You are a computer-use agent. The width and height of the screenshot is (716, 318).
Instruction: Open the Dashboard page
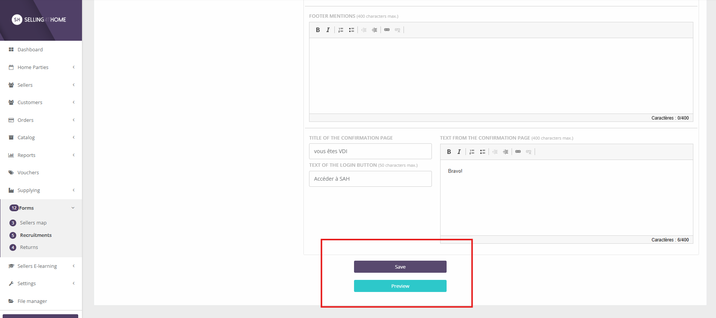(30, 49)
